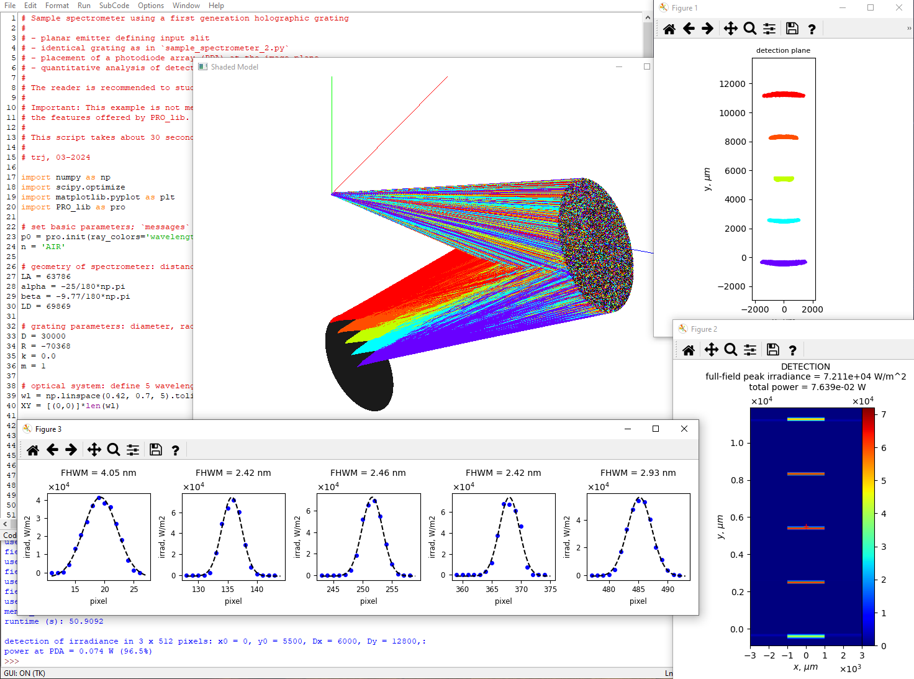
Task: Click the Forward arrow in Figure 3 toolbar
Action: point(71,450)
